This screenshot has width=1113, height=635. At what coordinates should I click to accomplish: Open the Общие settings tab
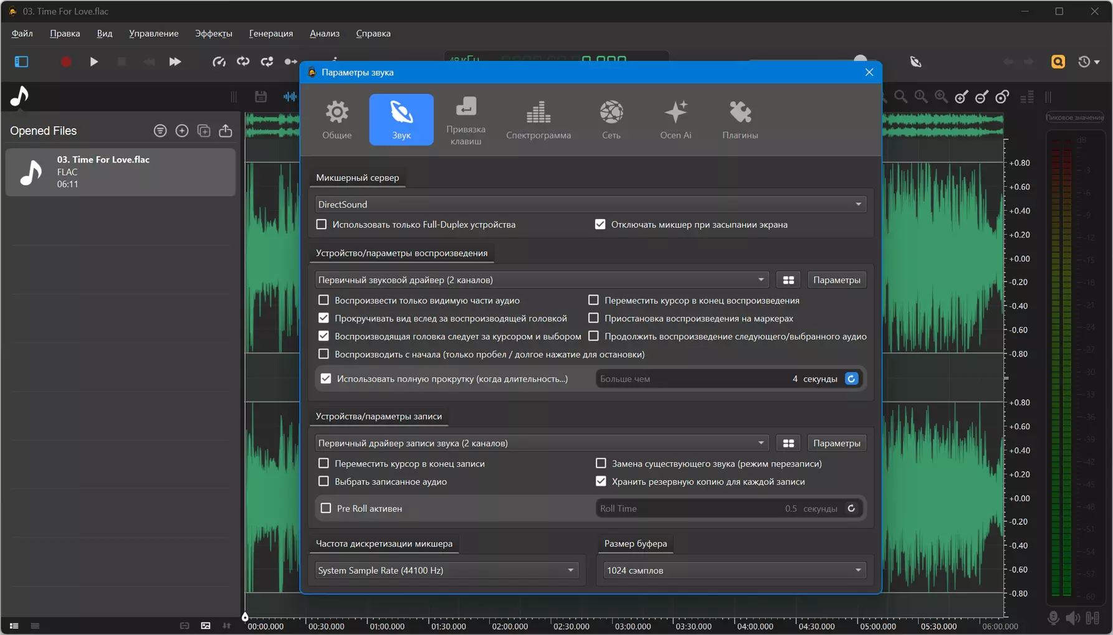[337, 120]
